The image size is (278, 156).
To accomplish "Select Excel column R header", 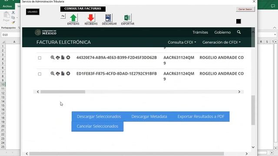I will (x=261, y=42).
